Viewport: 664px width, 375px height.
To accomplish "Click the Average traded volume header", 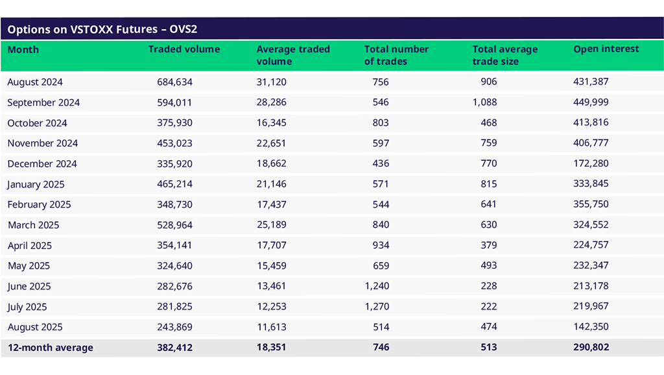I will (x=293, y=55).
